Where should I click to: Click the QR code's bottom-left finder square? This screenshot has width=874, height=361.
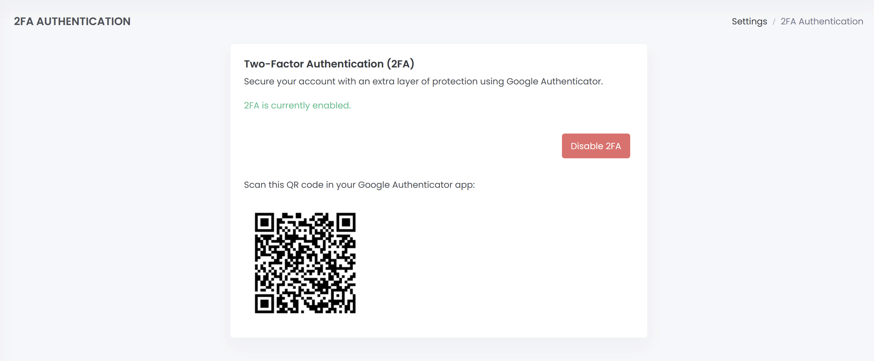265,304
